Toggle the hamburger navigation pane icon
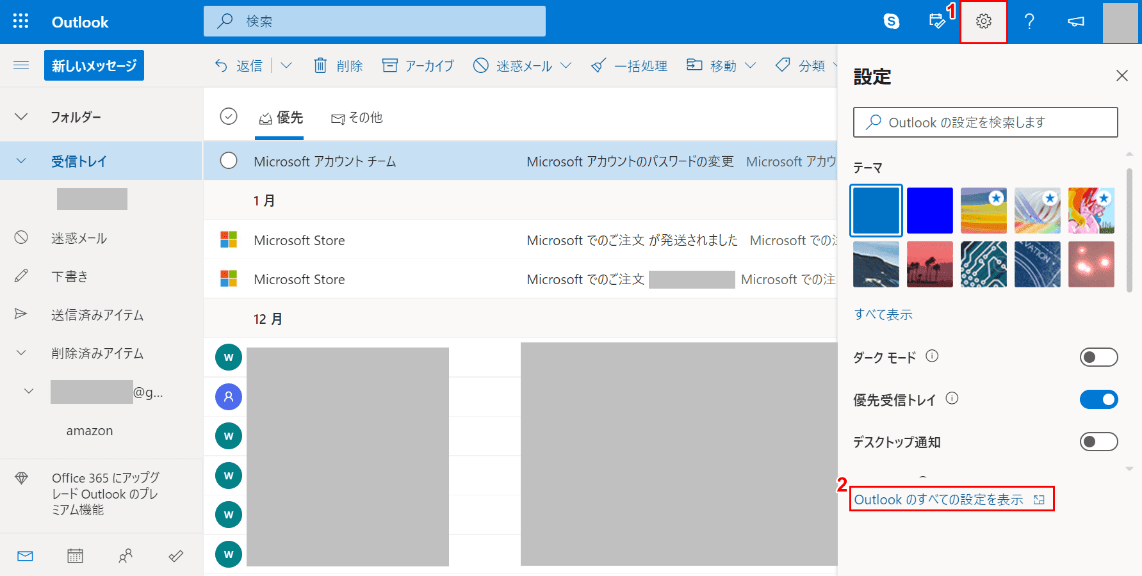Viewport: 1142px width, 576px height. pos(21,65)
